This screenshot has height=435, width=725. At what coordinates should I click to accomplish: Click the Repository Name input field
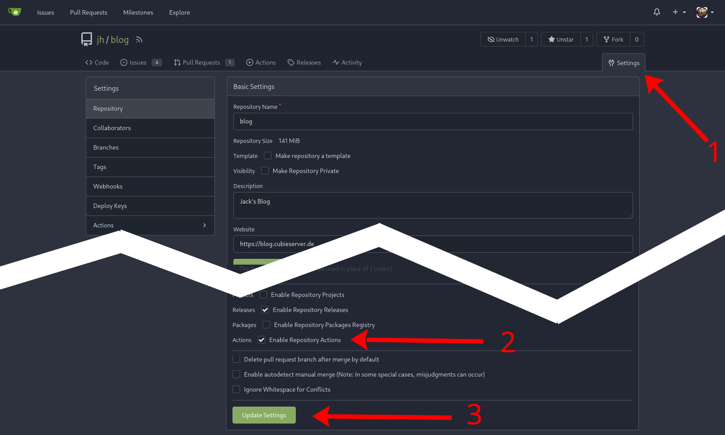click(433, 121)
